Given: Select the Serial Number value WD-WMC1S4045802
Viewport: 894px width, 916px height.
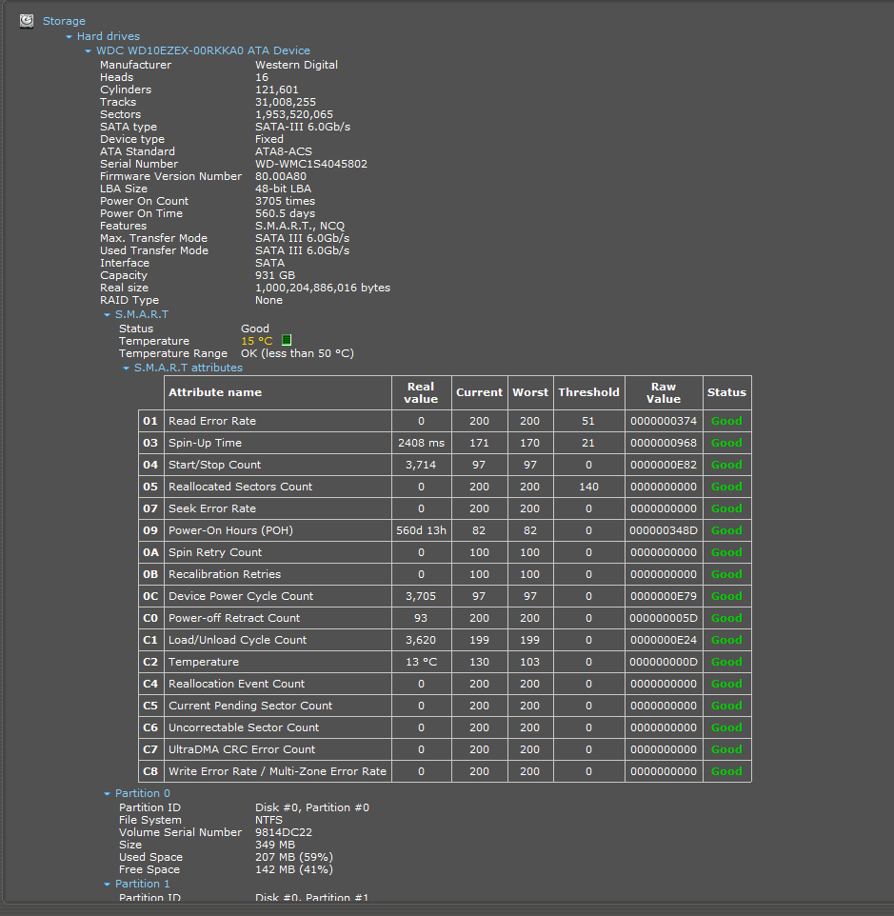Looking at the screenshot, I should 310,164.
